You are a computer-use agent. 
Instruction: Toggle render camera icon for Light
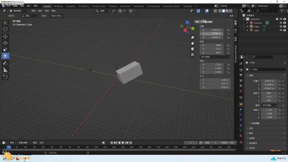click(285, 30)
